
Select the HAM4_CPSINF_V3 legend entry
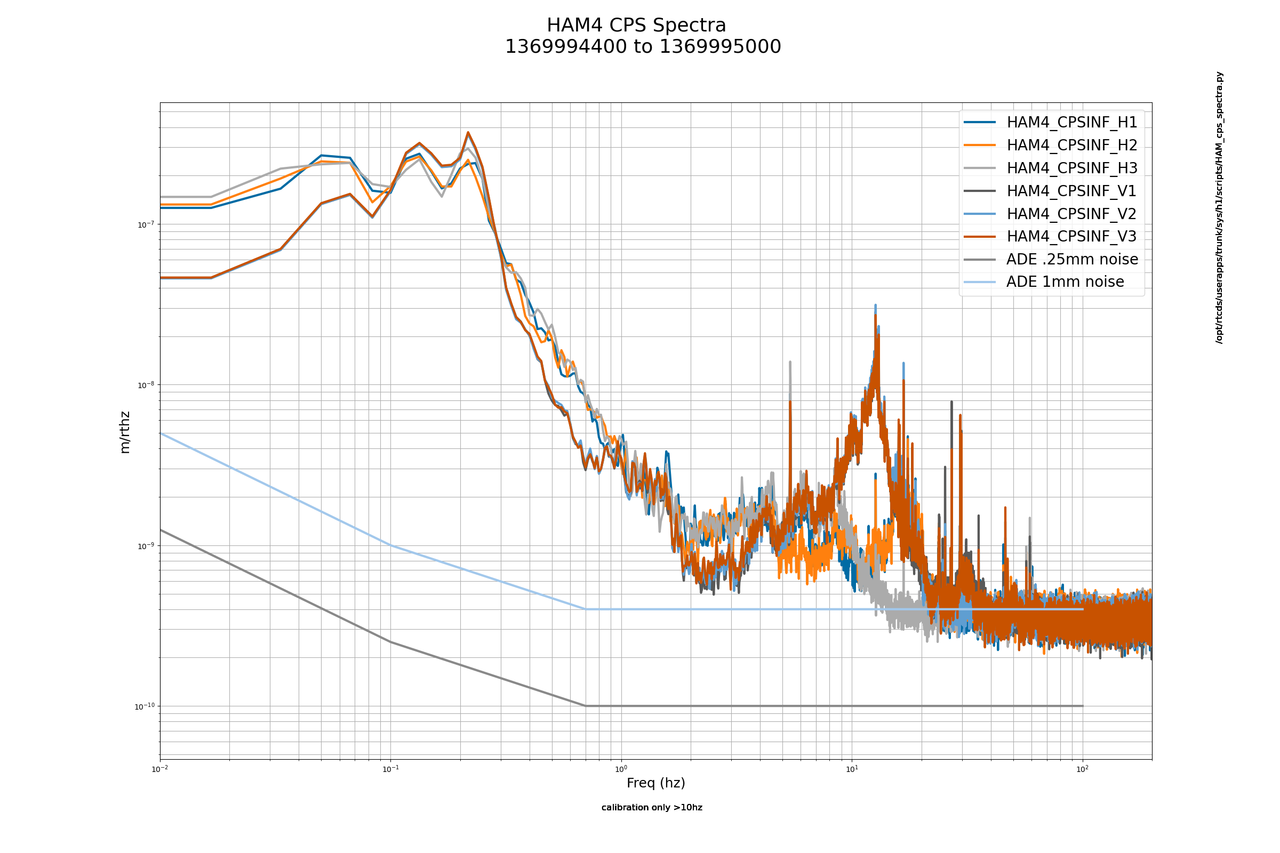[1050, 236]
